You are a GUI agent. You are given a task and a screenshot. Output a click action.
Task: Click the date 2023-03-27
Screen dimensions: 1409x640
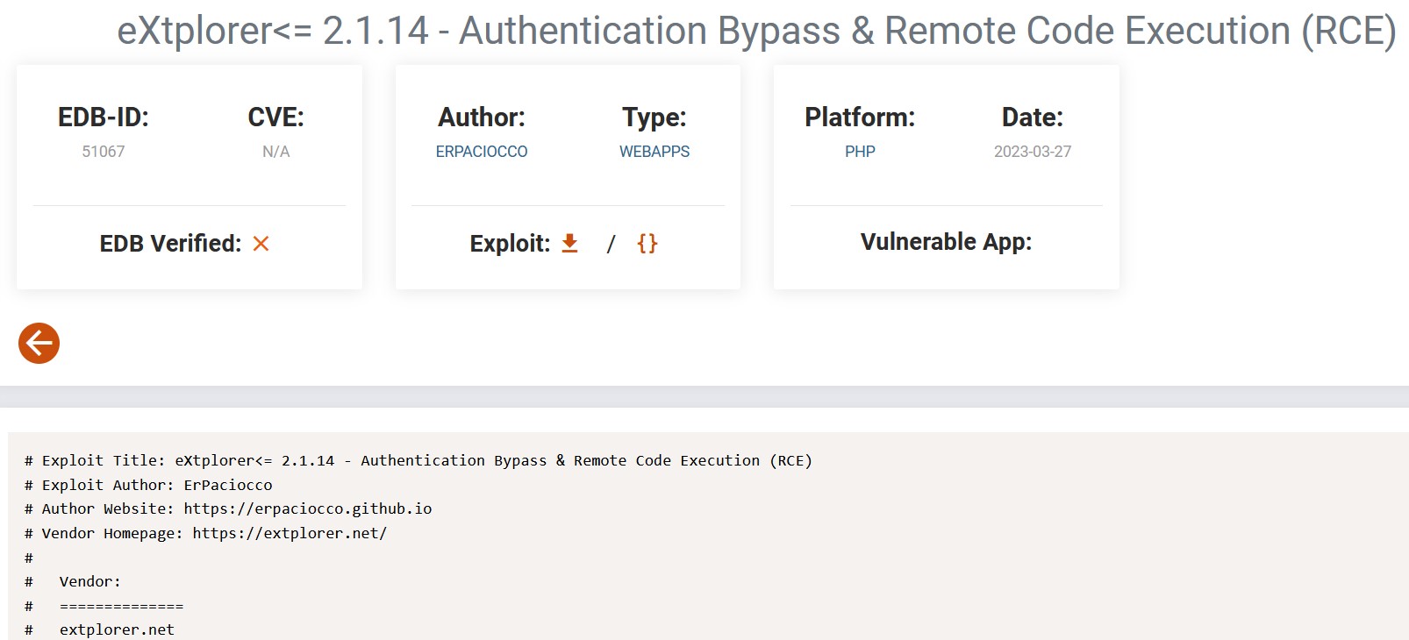point(1032,152)
